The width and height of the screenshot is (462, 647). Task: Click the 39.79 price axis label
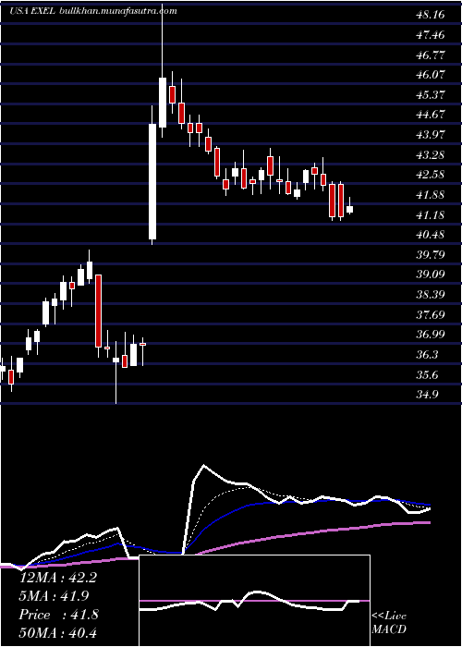click(431, 254)
